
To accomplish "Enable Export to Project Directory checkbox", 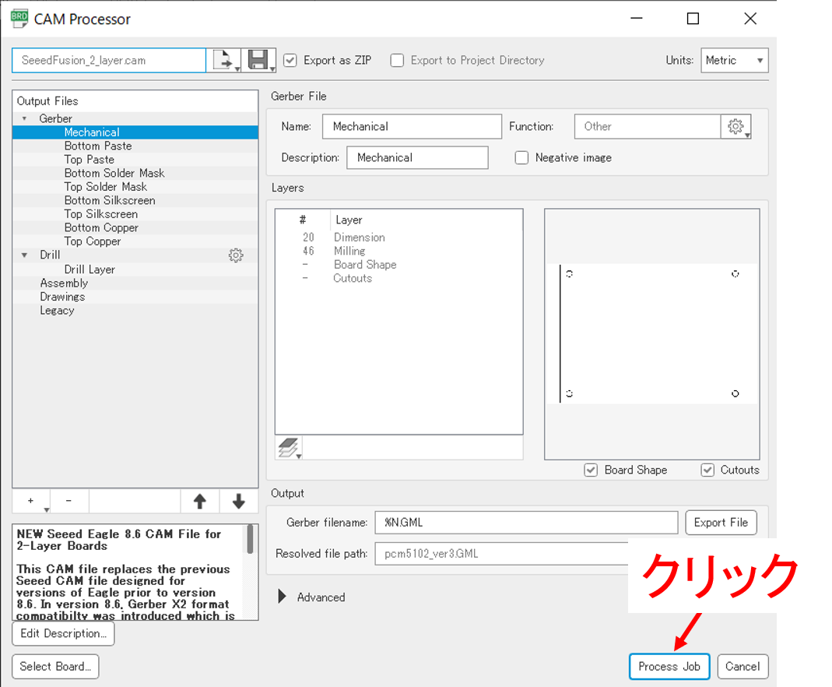I will coord(397,61).
